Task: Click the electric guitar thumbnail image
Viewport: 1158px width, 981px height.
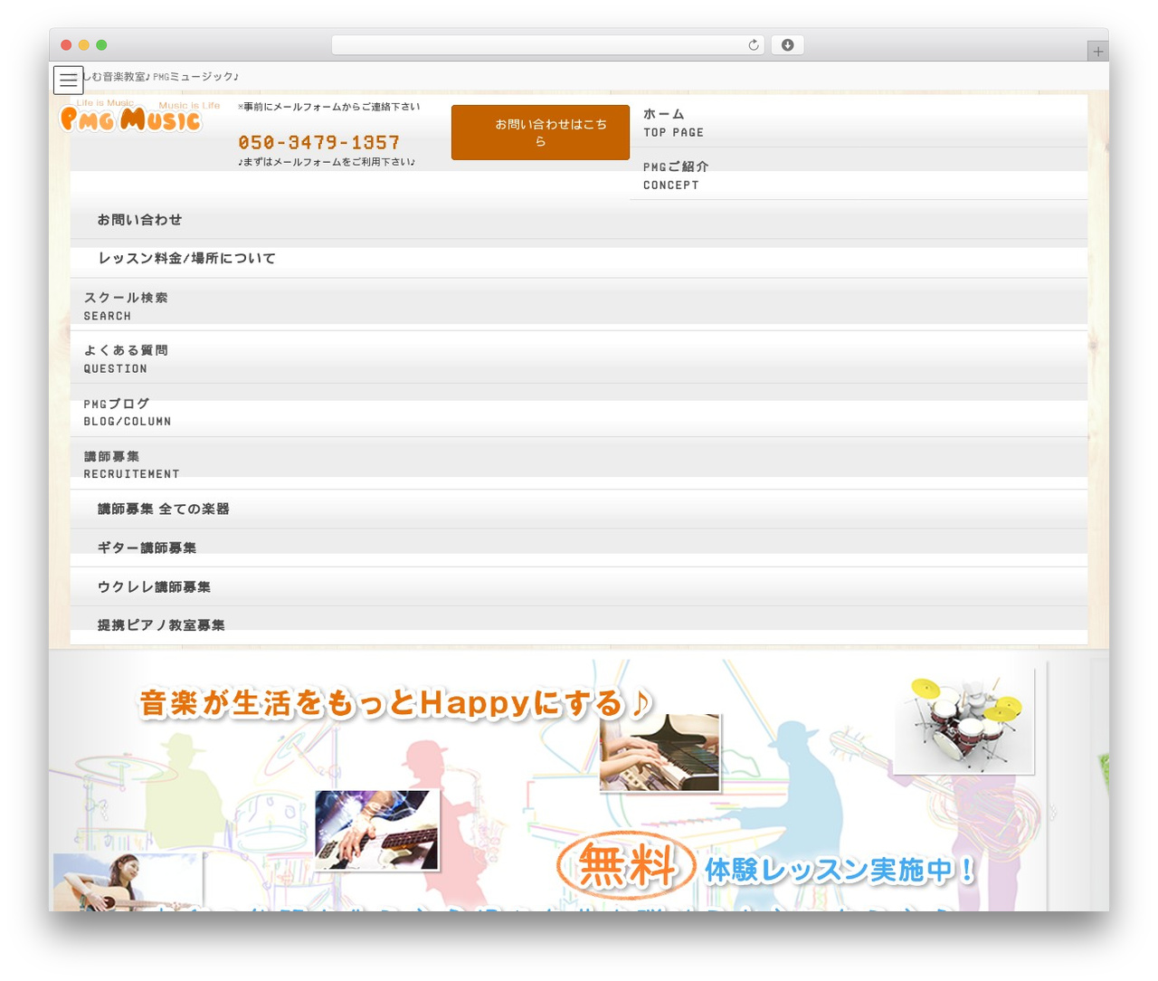Action: 376,830
